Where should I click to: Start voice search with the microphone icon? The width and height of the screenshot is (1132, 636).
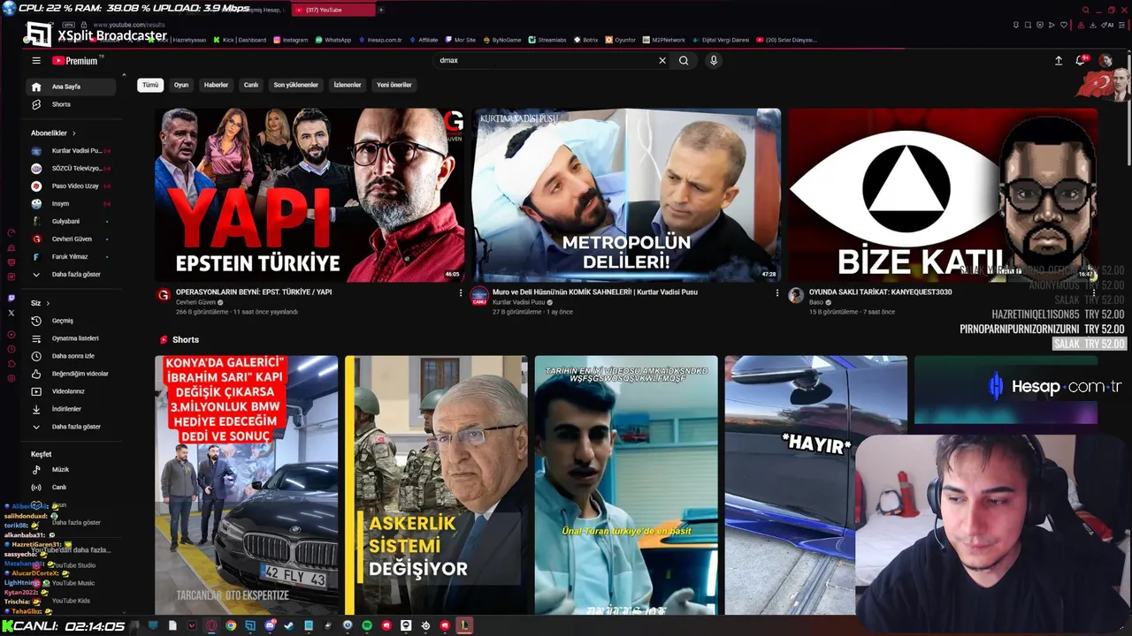714,61
